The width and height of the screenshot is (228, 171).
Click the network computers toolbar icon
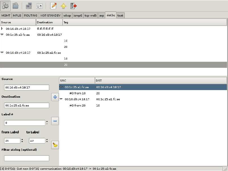tap(29, 6)
